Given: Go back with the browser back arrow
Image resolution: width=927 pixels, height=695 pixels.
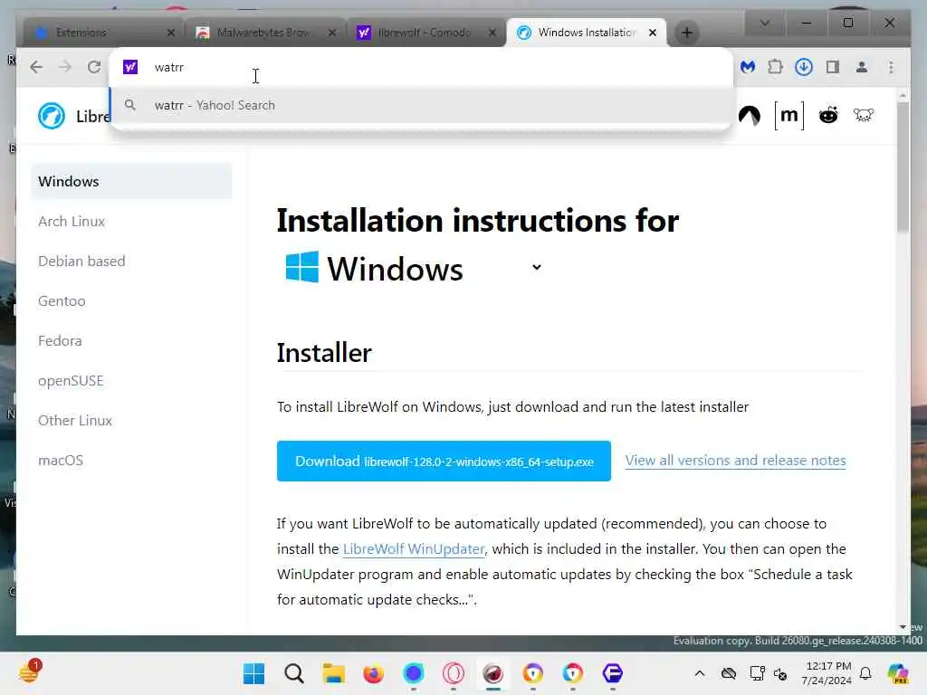Looking at the screenshot, I should coord(36,67).
